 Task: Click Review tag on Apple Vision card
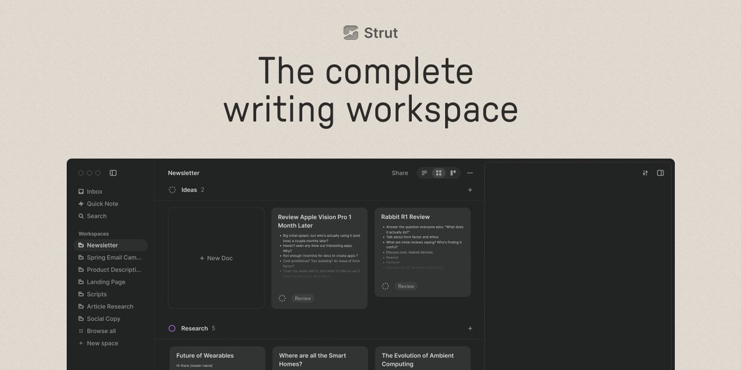pos(303,298)
